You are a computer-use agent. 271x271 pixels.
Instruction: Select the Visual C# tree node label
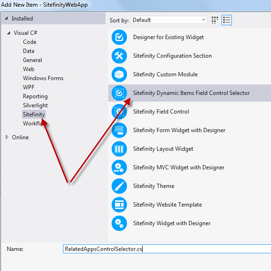pos(25,33)
